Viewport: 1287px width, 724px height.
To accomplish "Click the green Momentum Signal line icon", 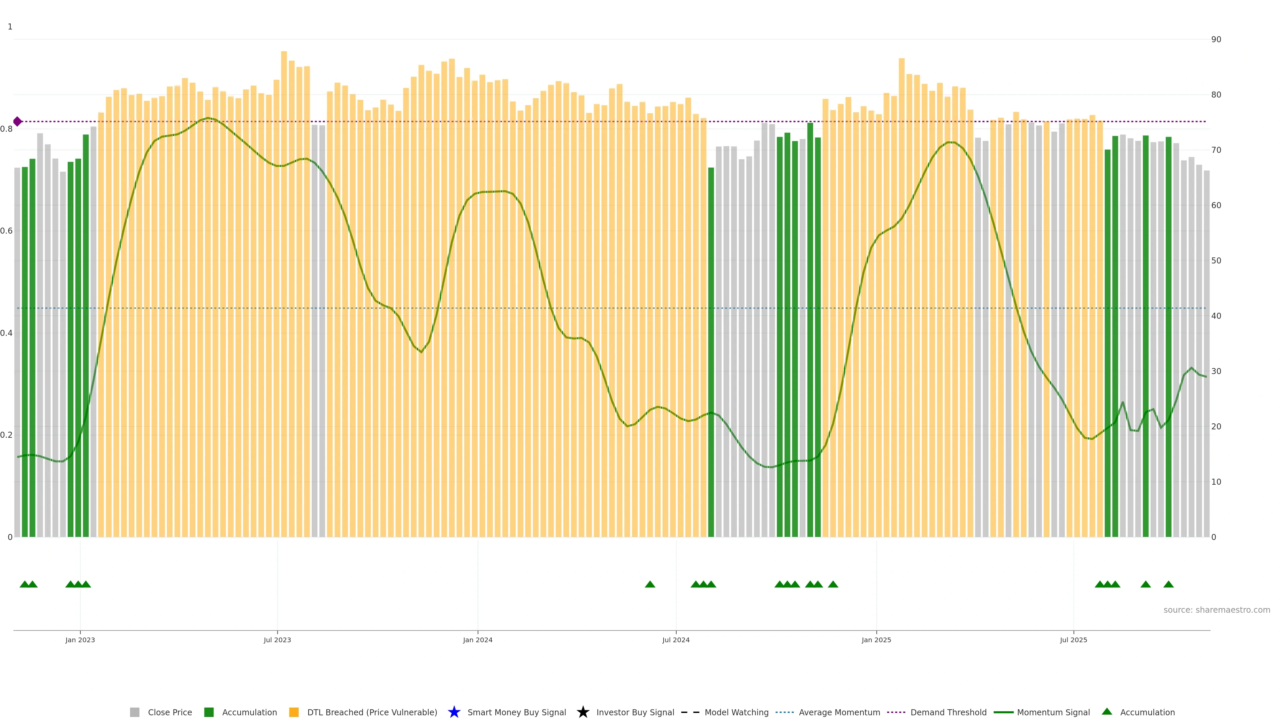I will tap(1003, 713).
